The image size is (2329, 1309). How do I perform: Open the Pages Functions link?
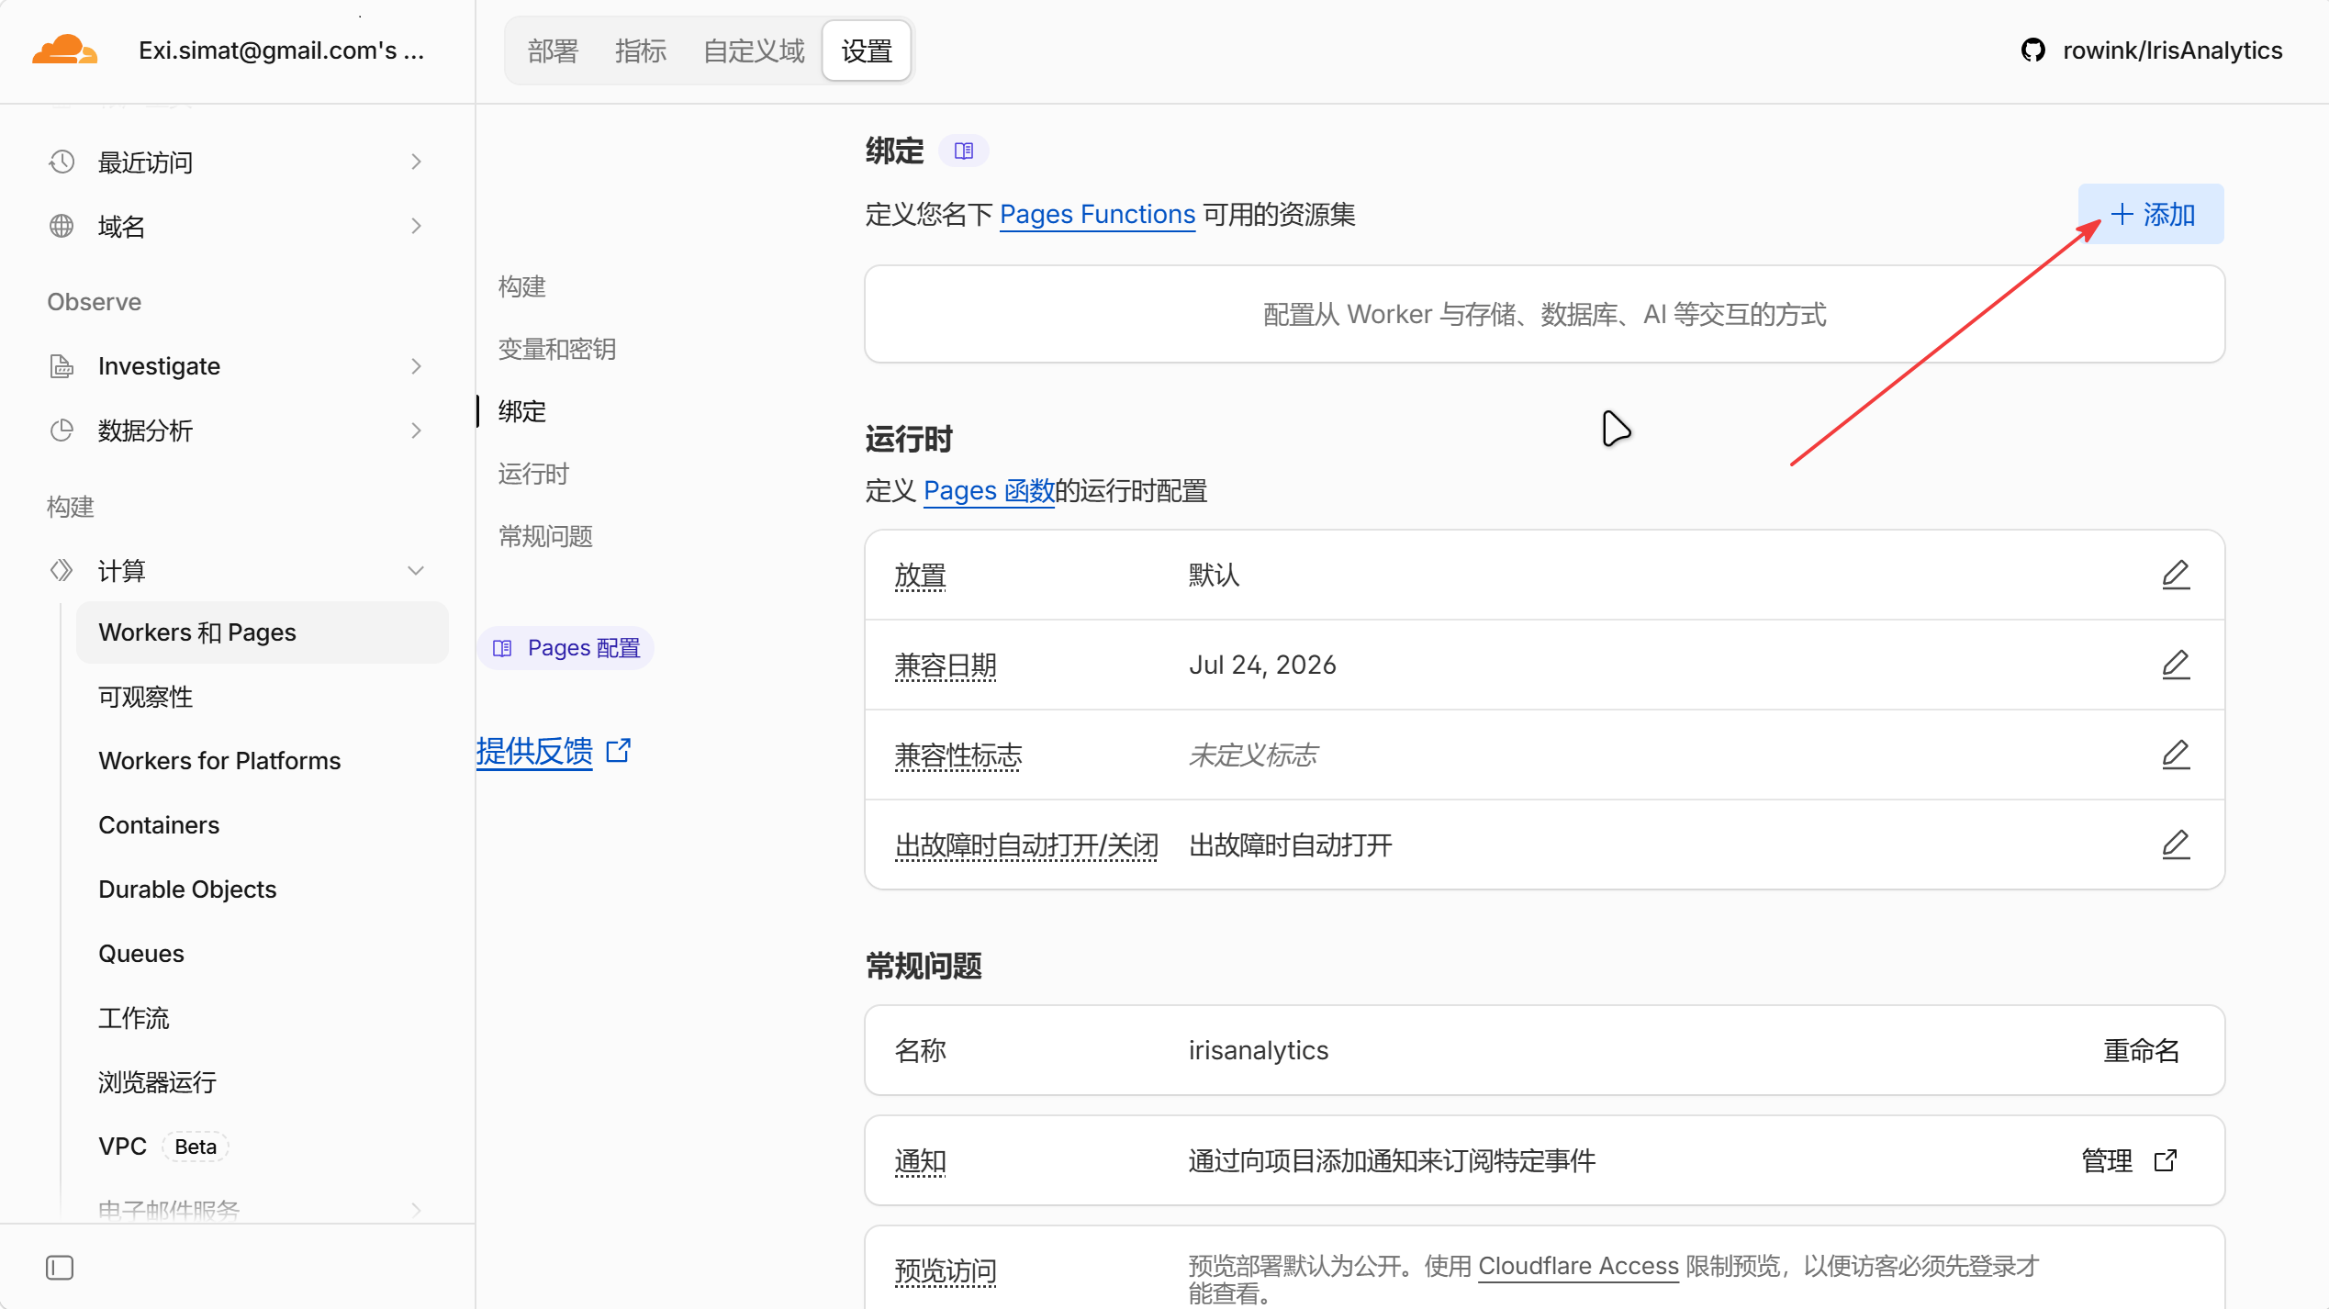point(1097,214)
